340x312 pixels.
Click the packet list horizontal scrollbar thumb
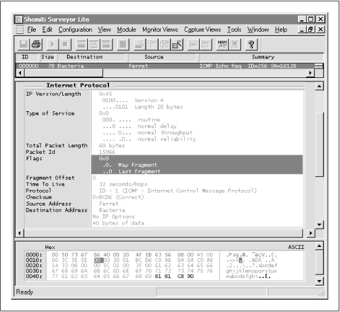[64, 73]
